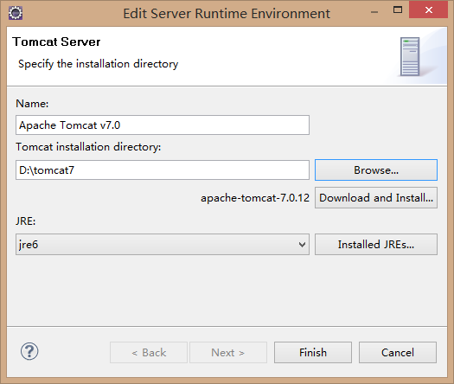Click Download and Install... button
The height and width of the screenshot is (384, 454).
click(x=376, y=198)
